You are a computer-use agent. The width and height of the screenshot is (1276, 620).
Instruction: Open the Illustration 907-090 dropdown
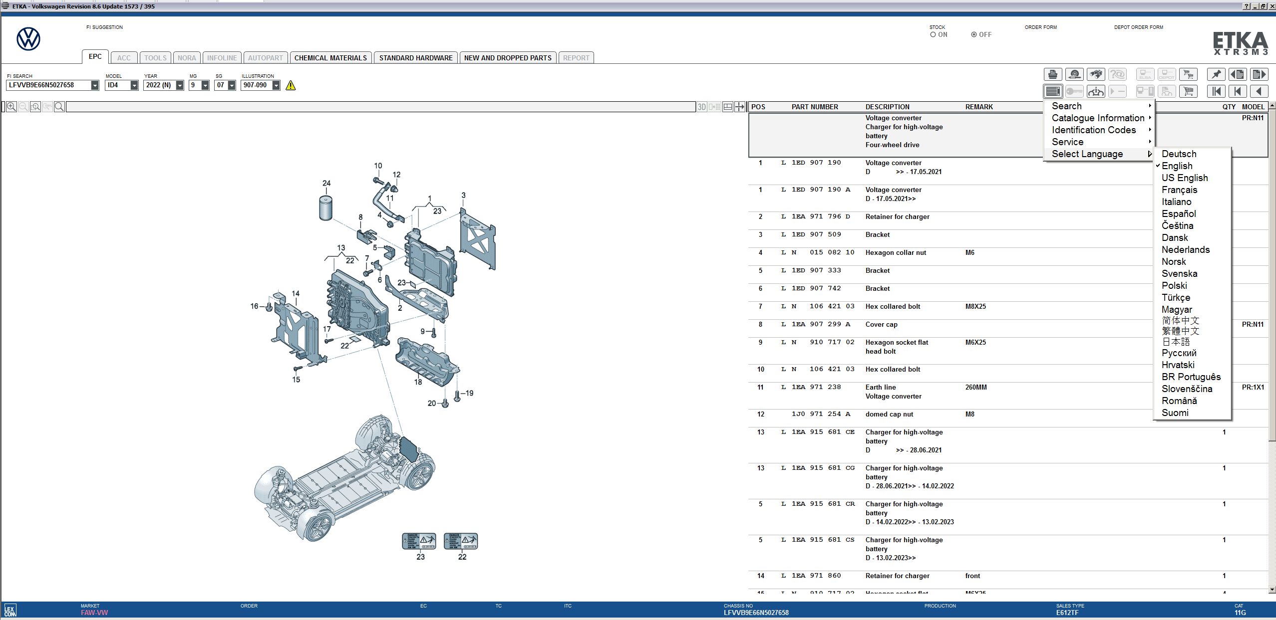[x=276, y=85]
